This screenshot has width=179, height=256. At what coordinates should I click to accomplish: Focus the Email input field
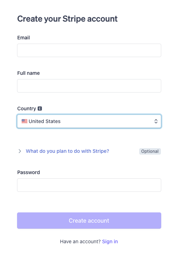(89, 50)
